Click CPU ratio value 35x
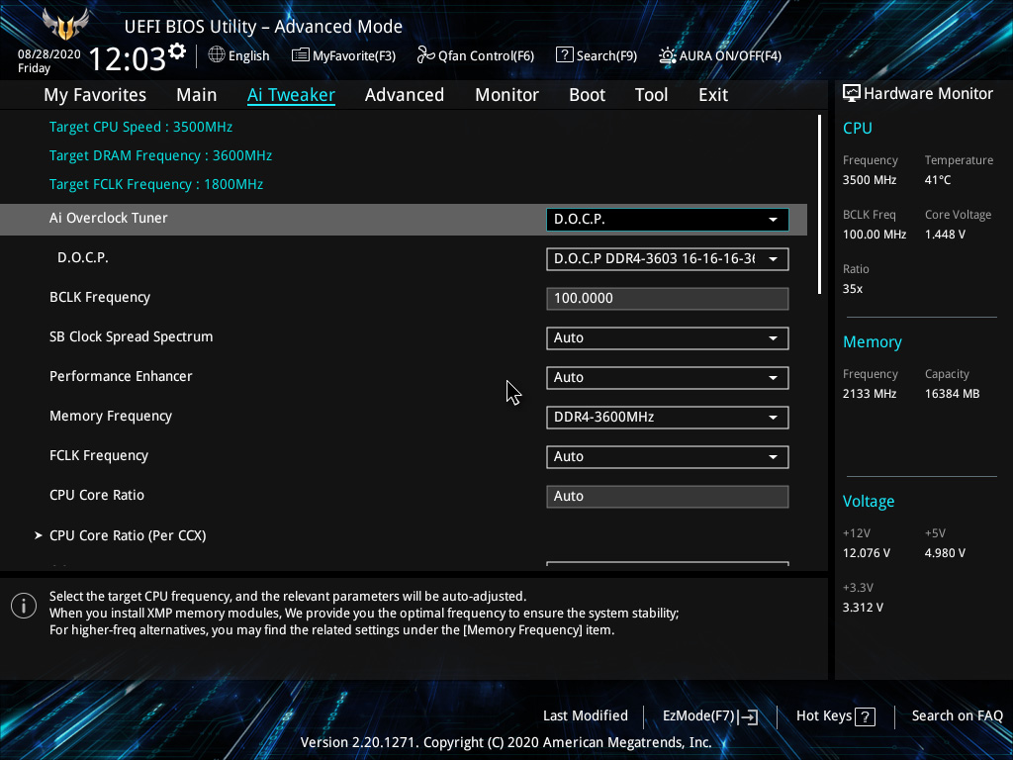The height and width of the screenshot is (760, 1013). click(x=852, y=289)
